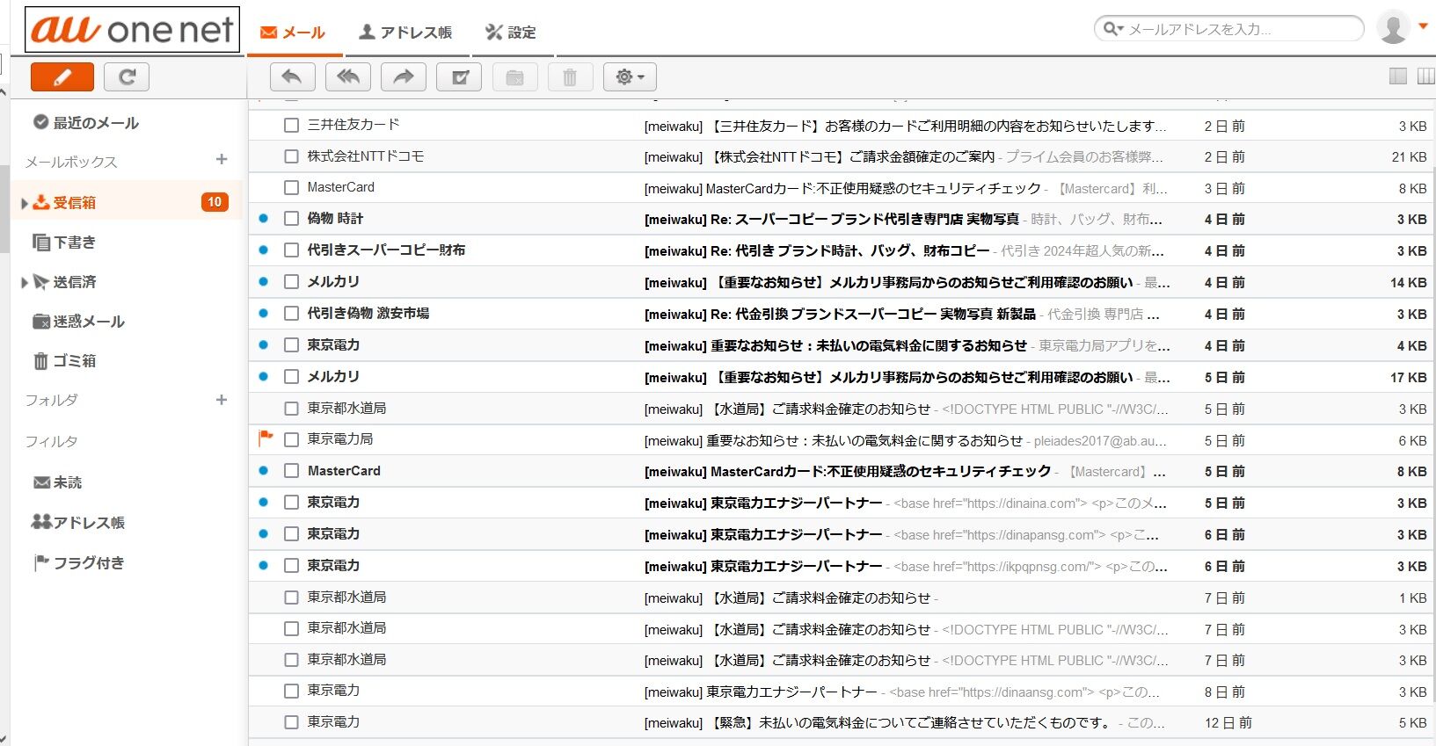The height and width of the screenshot is (746, 1436).
Task: Click unread dot on 5 日前 MasterCard mail
Action: (263, 471)
